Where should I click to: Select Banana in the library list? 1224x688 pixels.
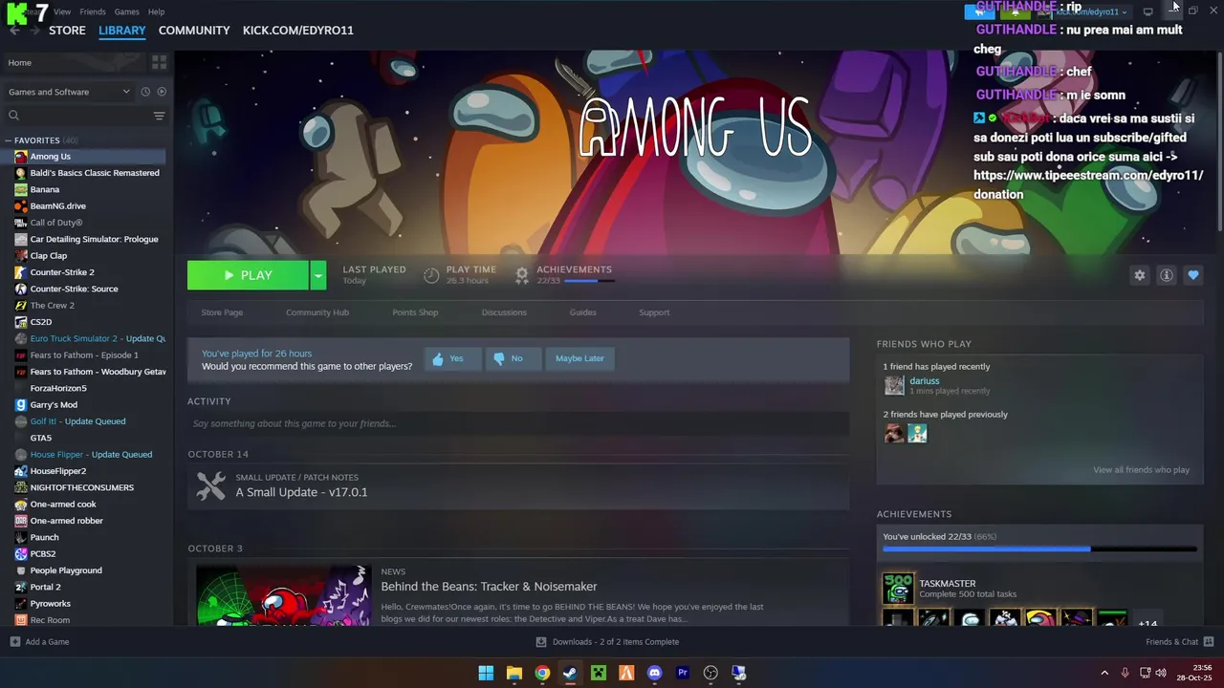pos(44,189)
